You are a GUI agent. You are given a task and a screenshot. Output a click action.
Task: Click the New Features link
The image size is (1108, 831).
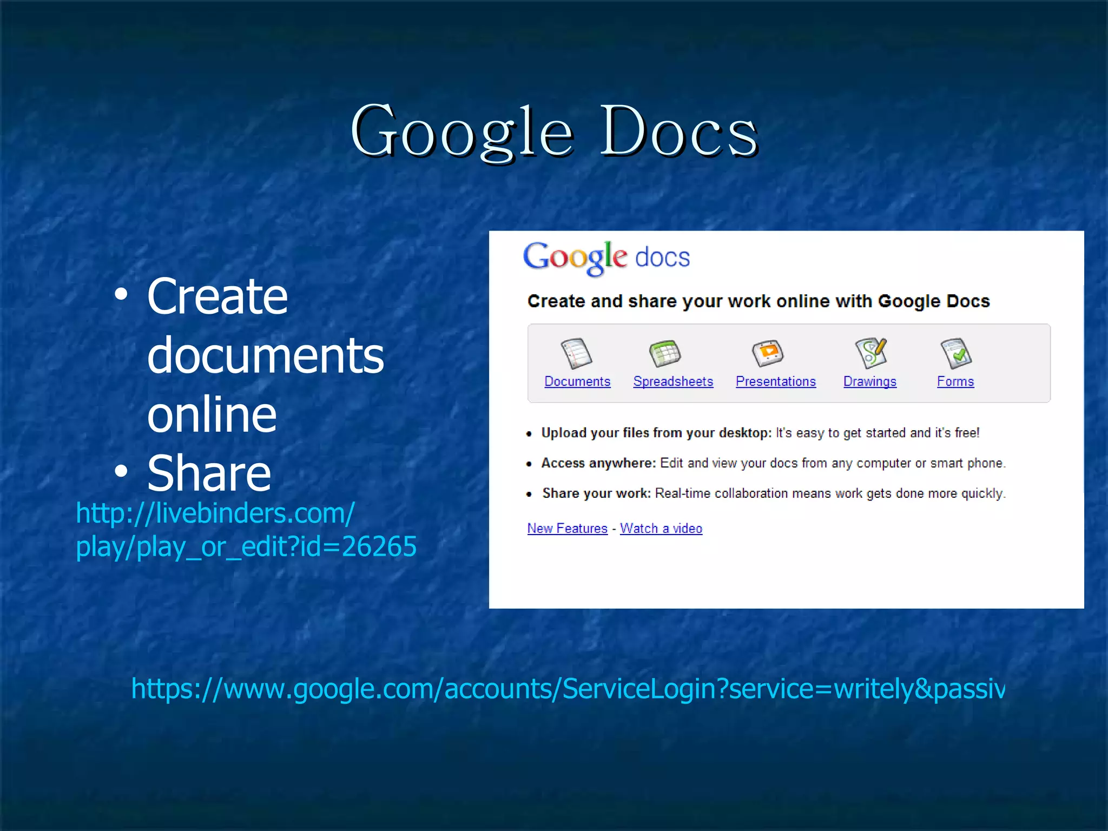coord(567,529)
